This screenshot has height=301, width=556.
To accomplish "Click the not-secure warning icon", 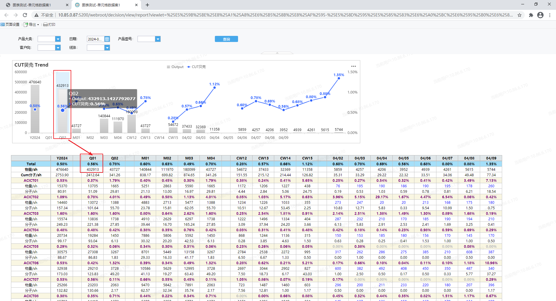I will [36, 15].
